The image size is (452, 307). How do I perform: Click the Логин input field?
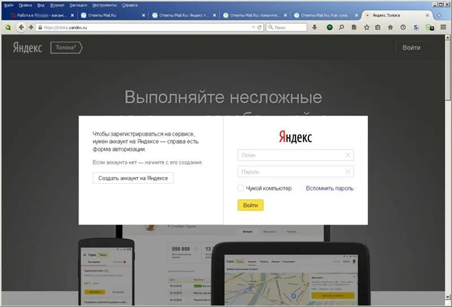295,155
